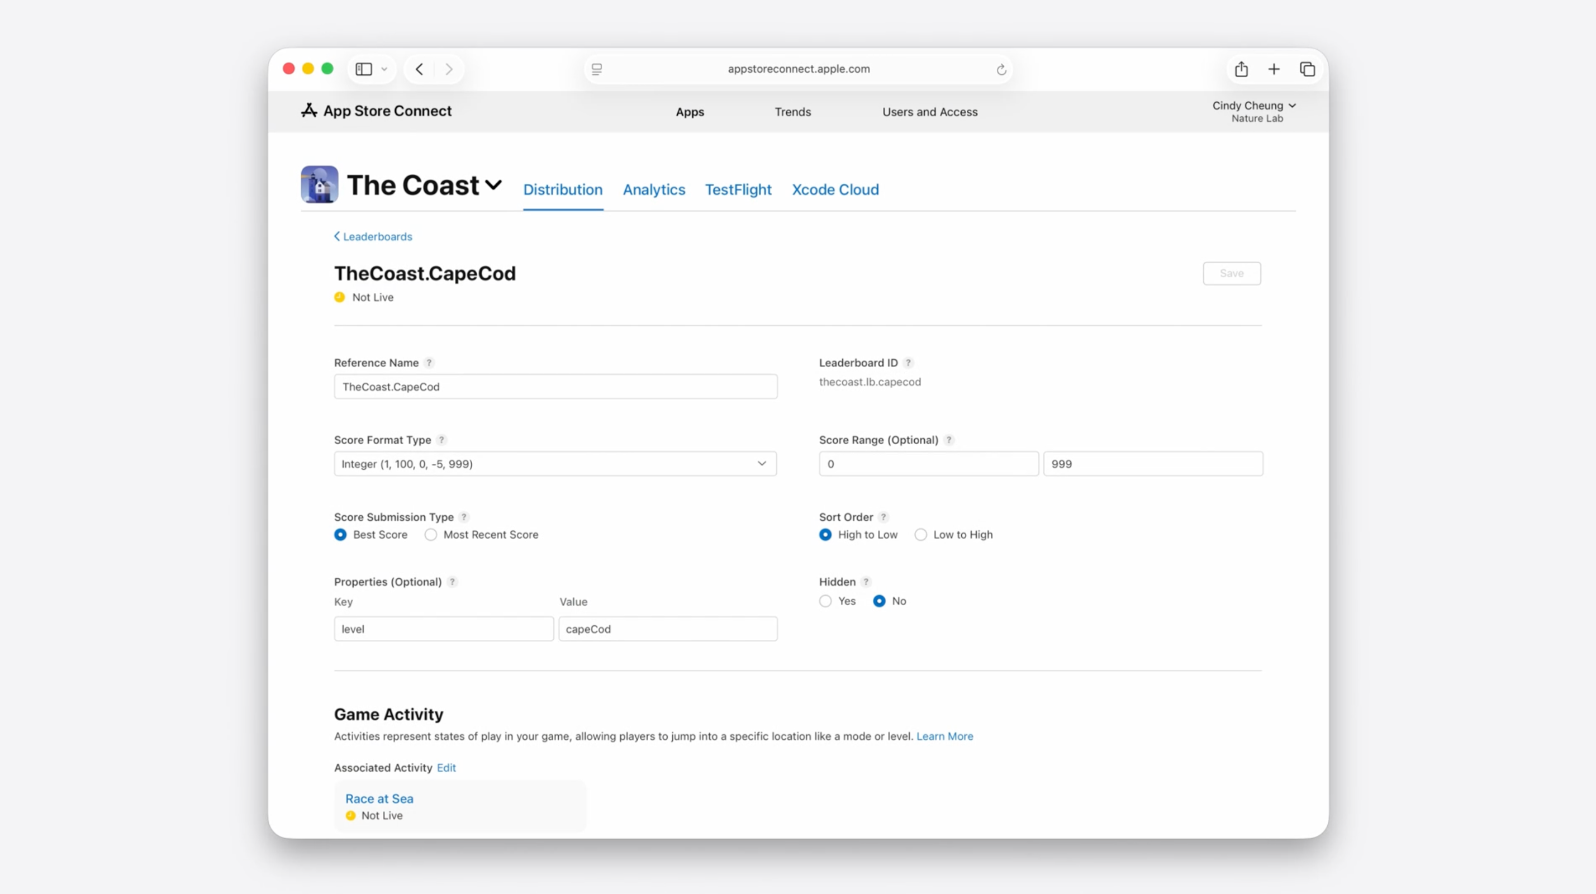Switch to the TestFlight tab
Screen dimensions: 1596x894
pos(738,189)
